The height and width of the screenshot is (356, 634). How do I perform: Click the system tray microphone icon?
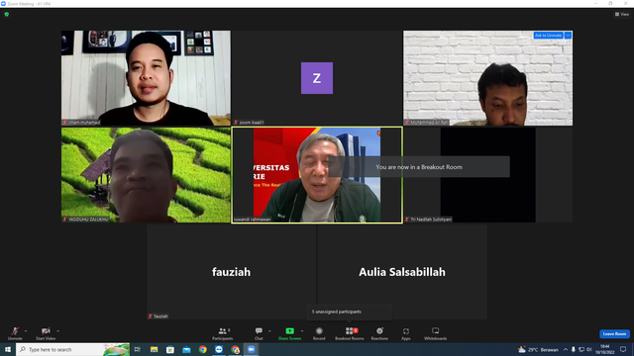574,349
